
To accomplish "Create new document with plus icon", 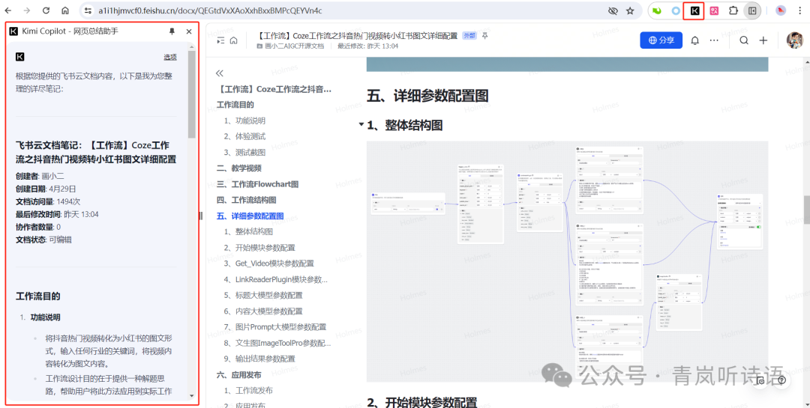I will [x=763, y=40].
